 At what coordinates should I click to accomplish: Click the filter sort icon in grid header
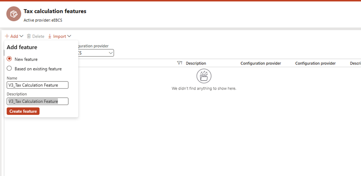(180, 63)
